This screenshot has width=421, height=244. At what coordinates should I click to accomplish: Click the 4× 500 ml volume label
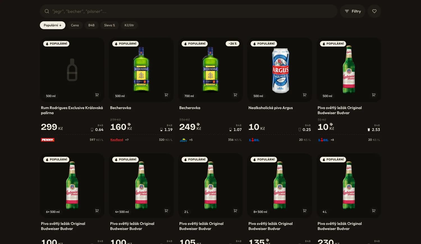pos(122,212)
